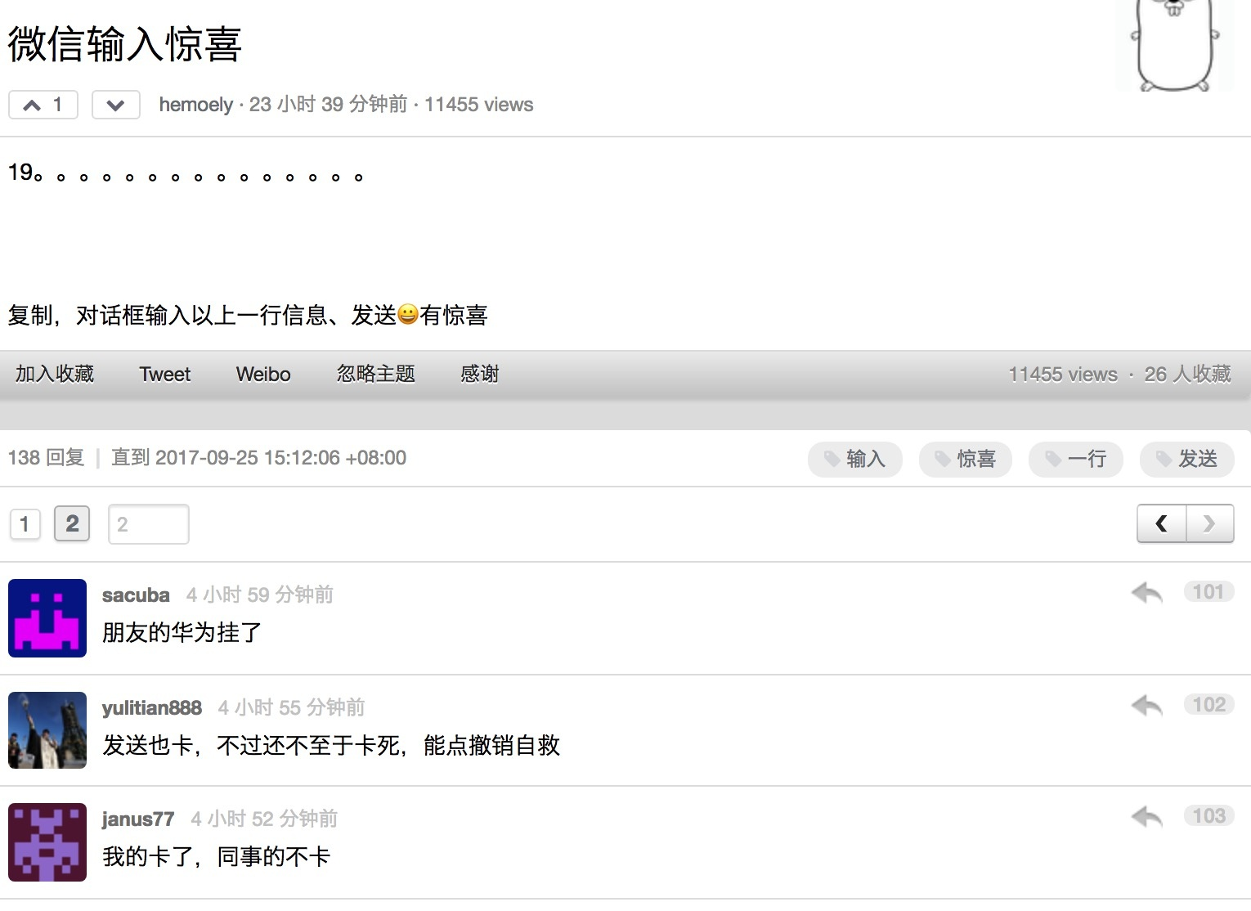Click the reply arrow on sacuba's comment
Screen dimensions: 1251x911
(x=1146, y=593)
